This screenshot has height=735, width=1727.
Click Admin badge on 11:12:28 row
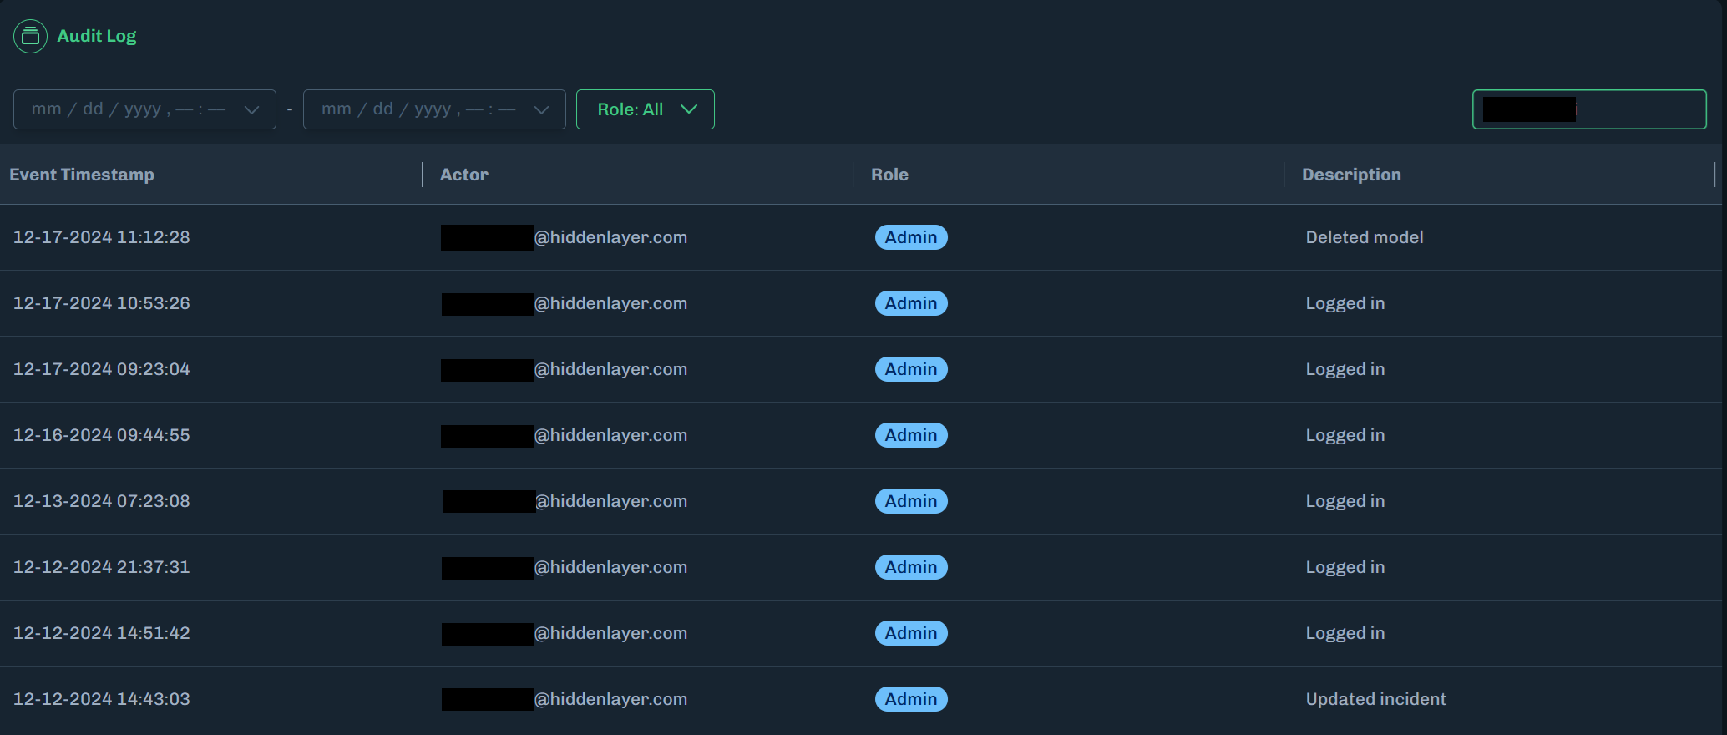[911, 237]
